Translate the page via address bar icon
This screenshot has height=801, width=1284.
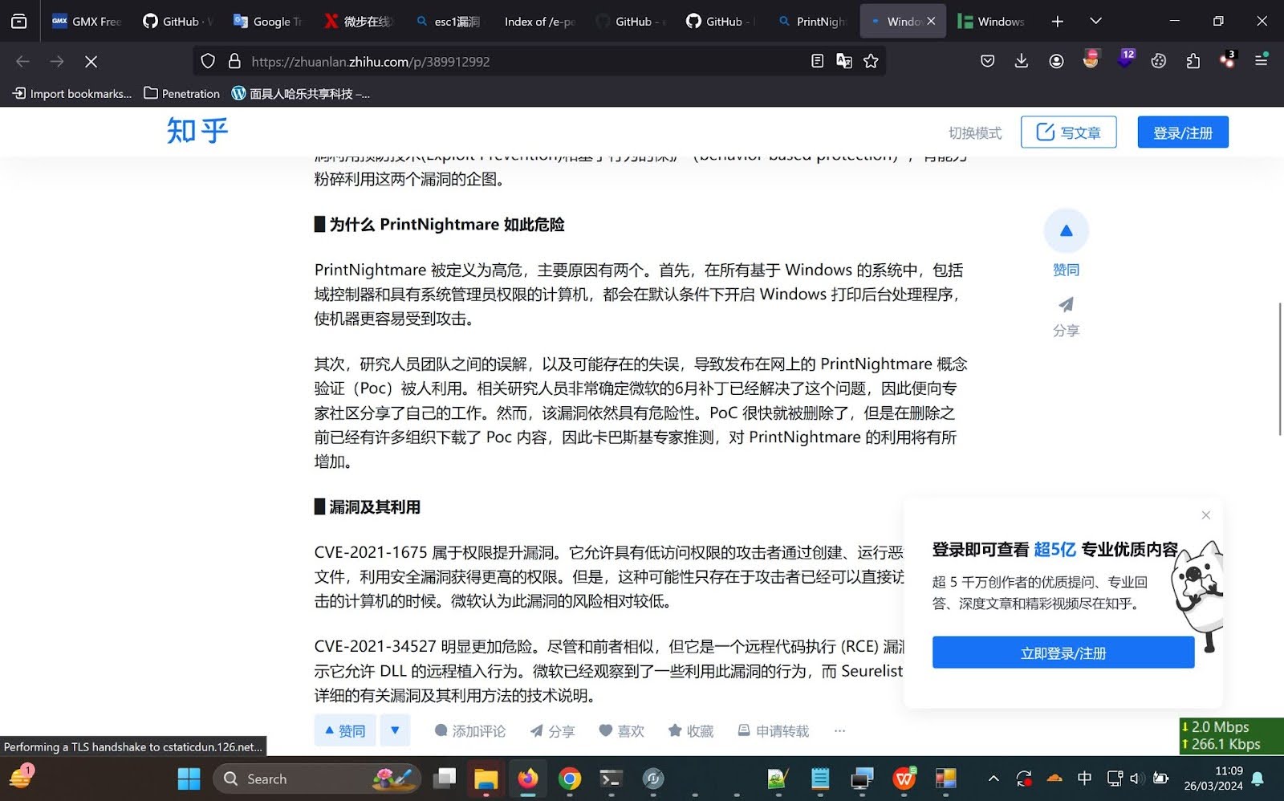tap(844, 61)
